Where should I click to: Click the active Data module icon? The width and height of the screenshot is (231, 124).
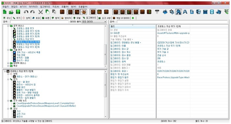179,12
